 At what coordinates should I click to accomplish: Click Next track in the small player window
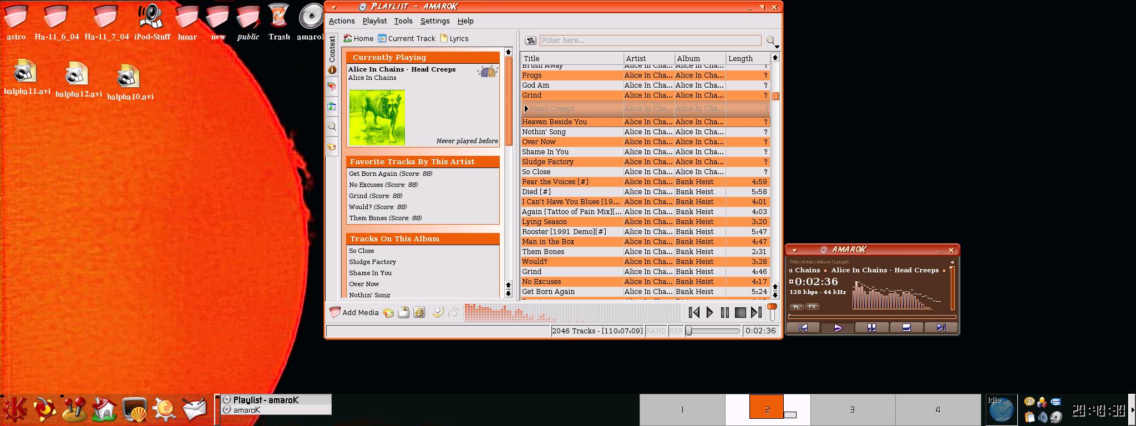941,328
